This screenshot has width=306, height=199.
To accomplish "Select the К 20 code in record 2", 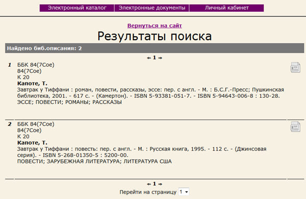I will coord(23,136).
